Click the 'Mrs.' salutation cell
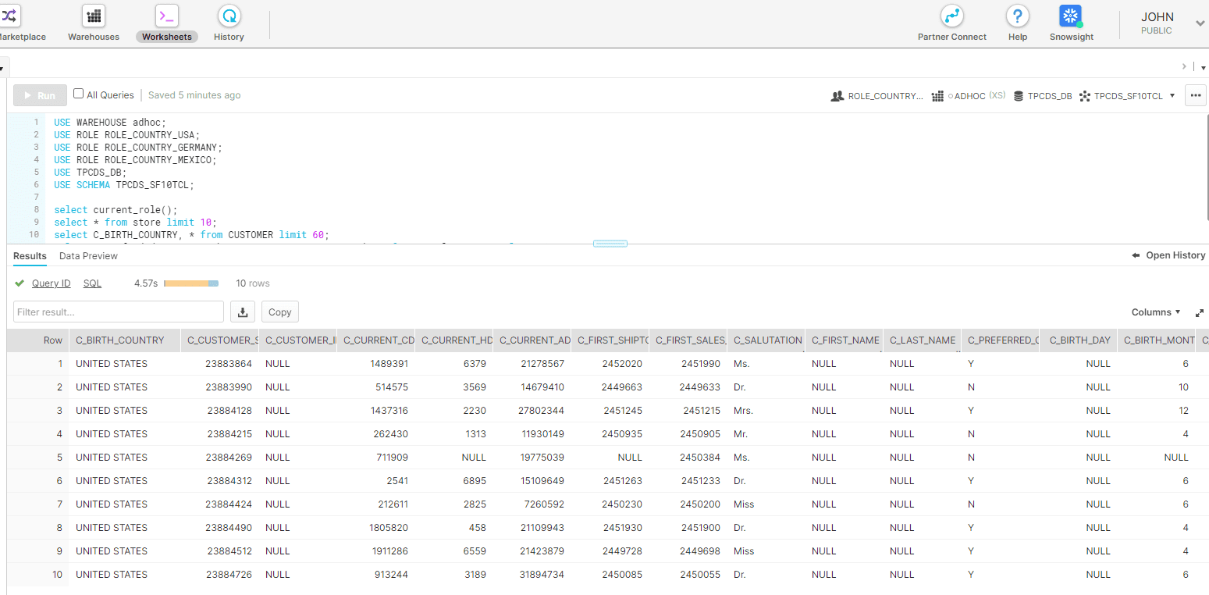This screenshot has width=1209, height=595. (x=743, y=411)
